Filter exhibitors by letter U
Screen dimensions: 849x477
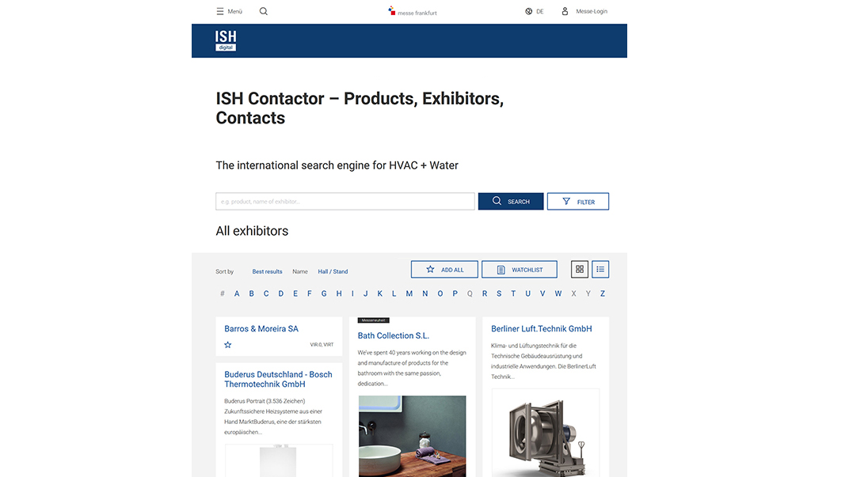coord(528,293)
